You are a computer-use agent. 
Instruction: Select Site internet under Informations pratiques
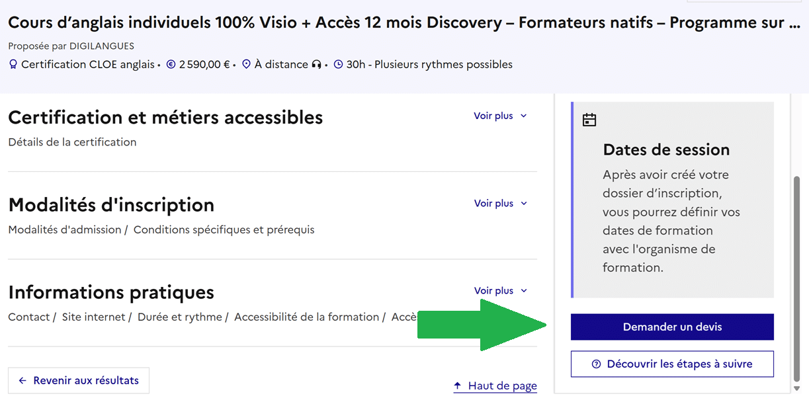93,317
